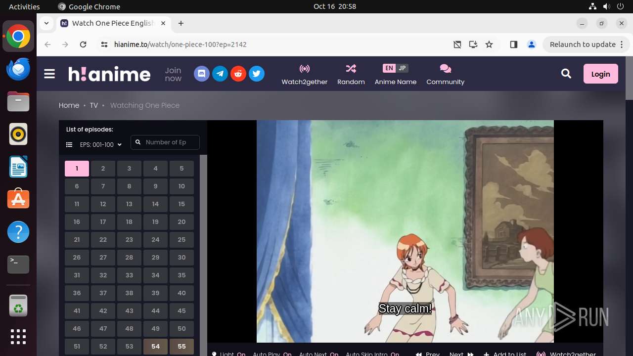Image resolution: width=633 pixels, height=356 pixels.
Task: Reload the page with refresh icon
Action: click(83, 44)
